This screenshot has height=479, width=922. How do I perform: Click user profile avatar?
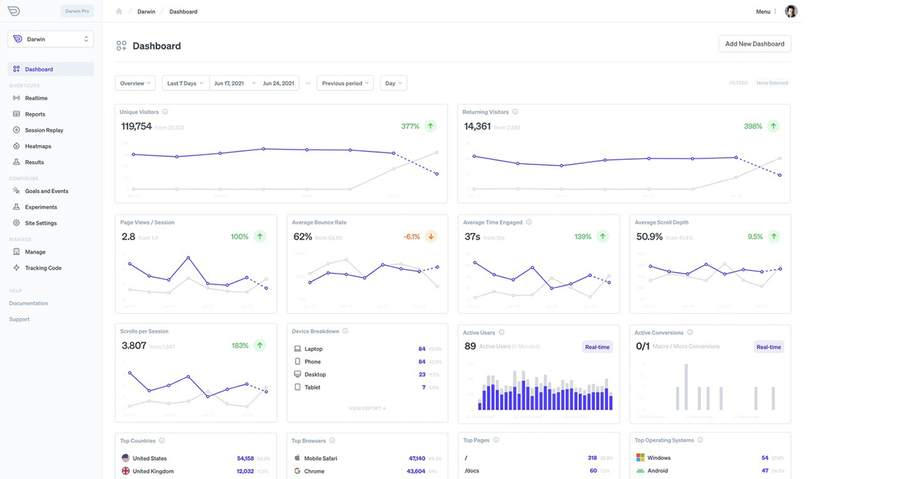point(791,12)
